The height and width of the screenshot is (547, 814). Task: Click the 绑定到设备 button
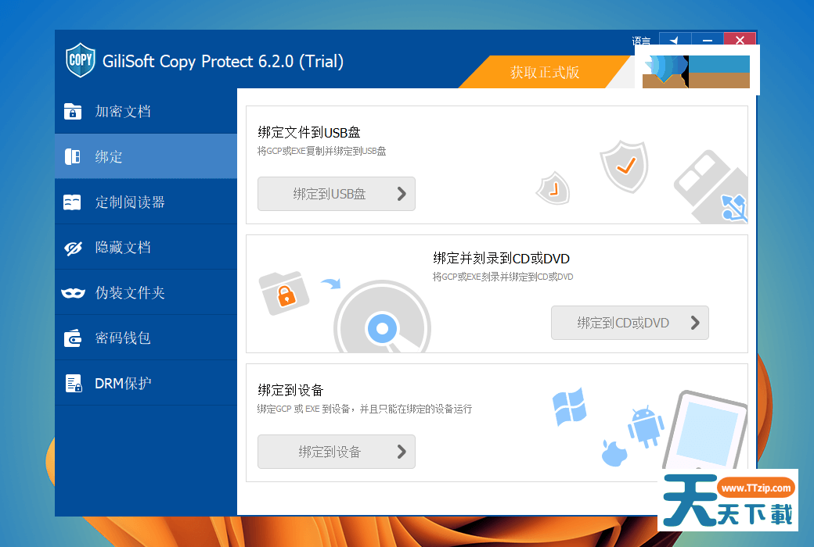click(x=337, y=452)
